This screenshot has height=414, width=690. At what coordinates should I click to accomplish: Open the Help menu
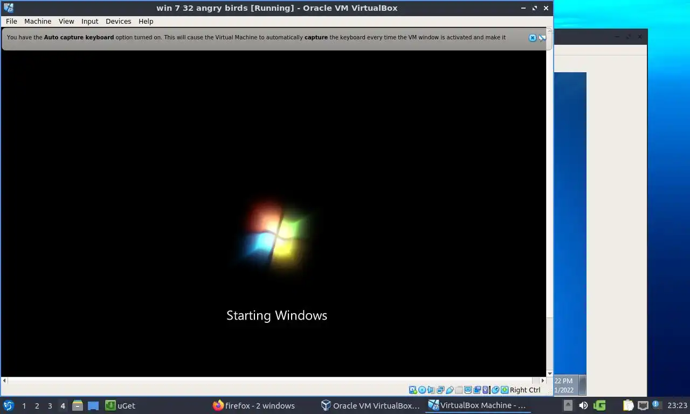point(146,22)
